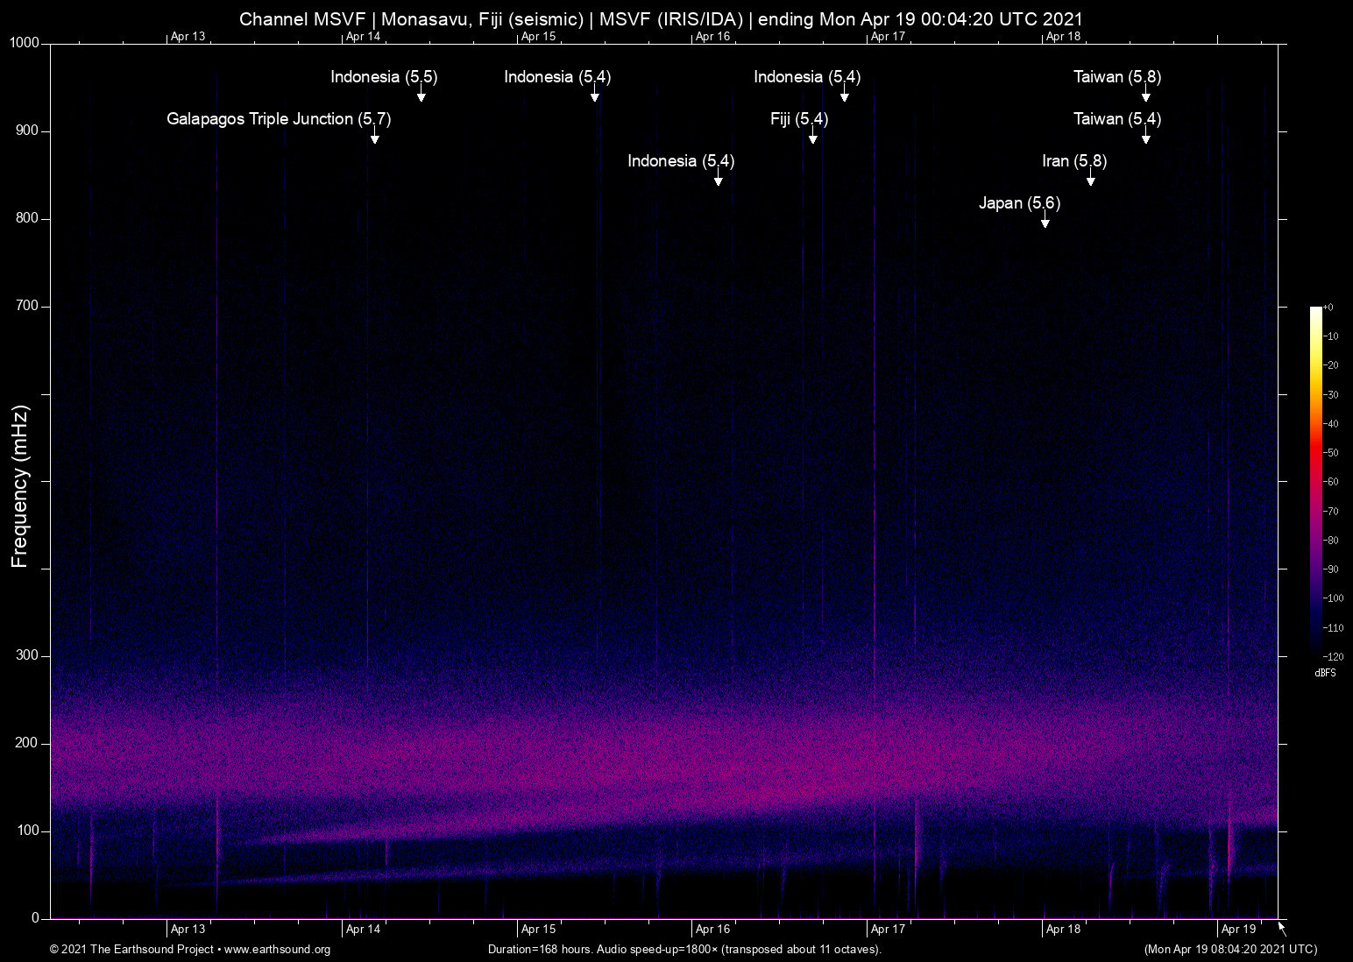Select the Taiwan (5.4) arrow marker
The height and width of the screenshot is (962, 1353).
[x=1146, y=138]
